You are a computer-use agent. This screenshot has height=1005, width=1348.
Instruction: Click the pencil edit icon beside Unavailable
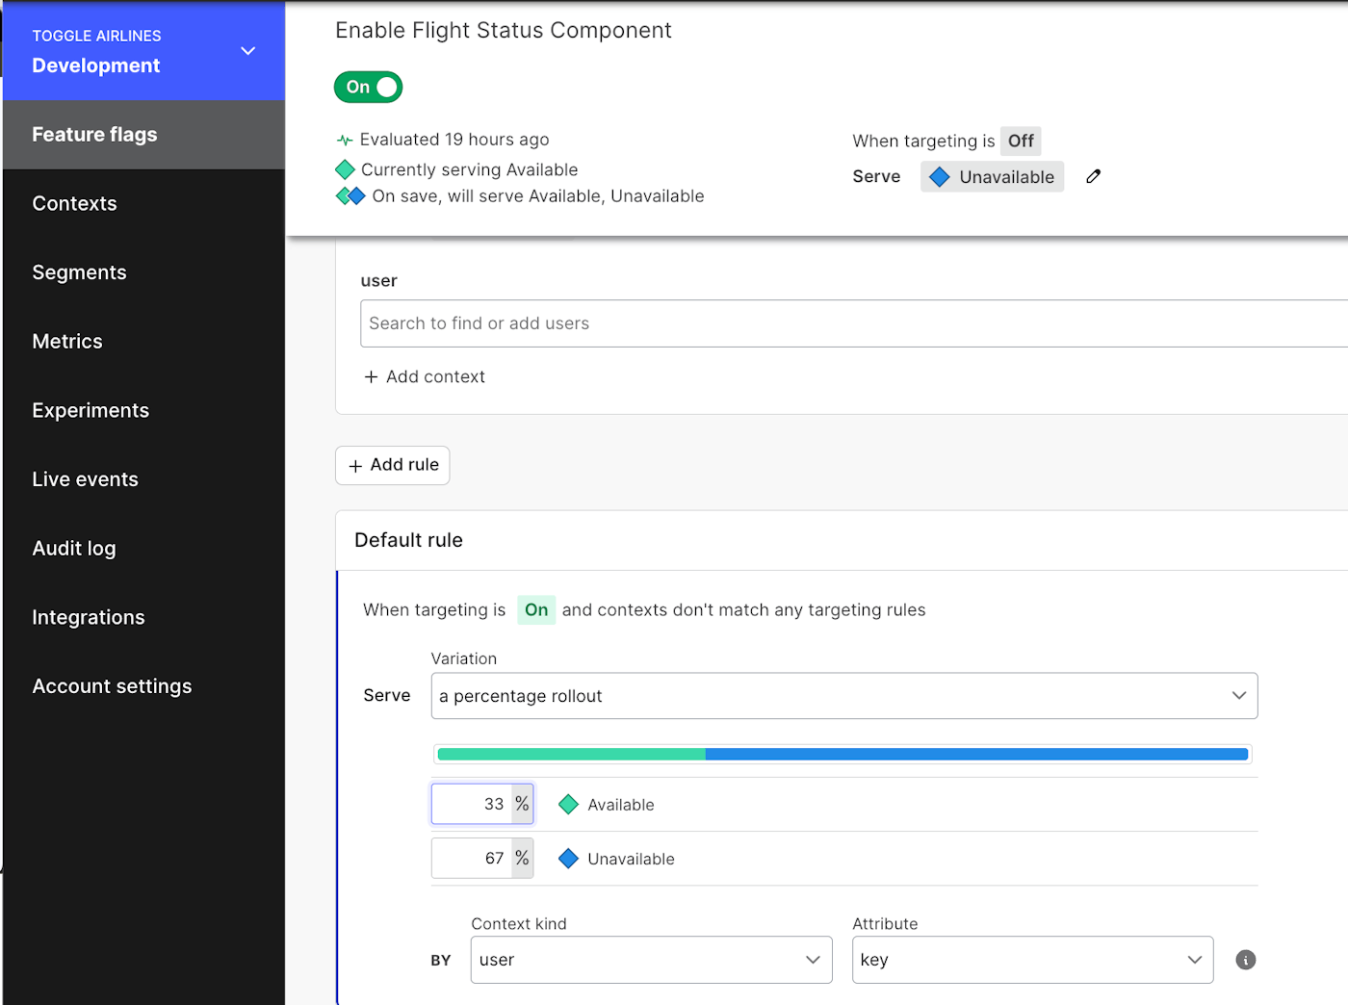1093,176
